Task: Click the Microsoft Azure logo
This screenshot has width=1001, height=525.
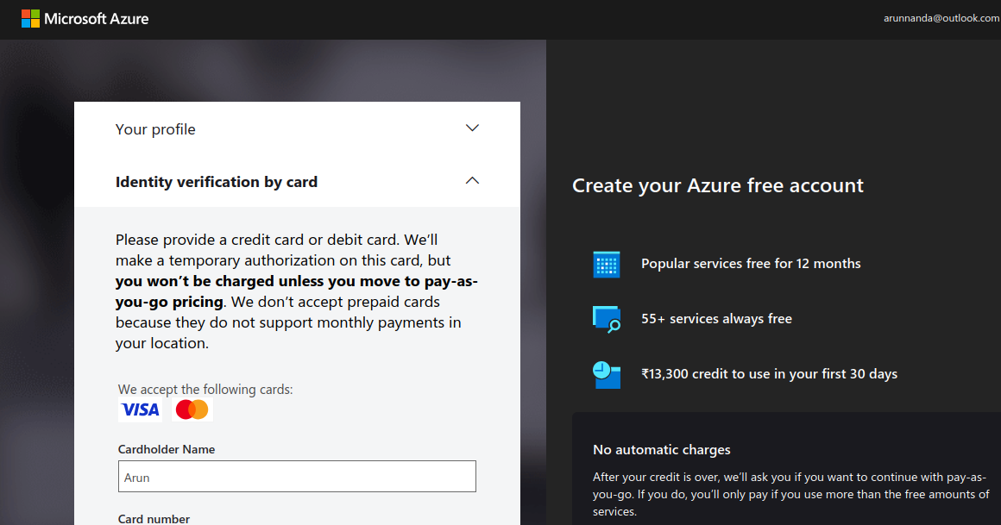Action: click(x=85, y=18)
